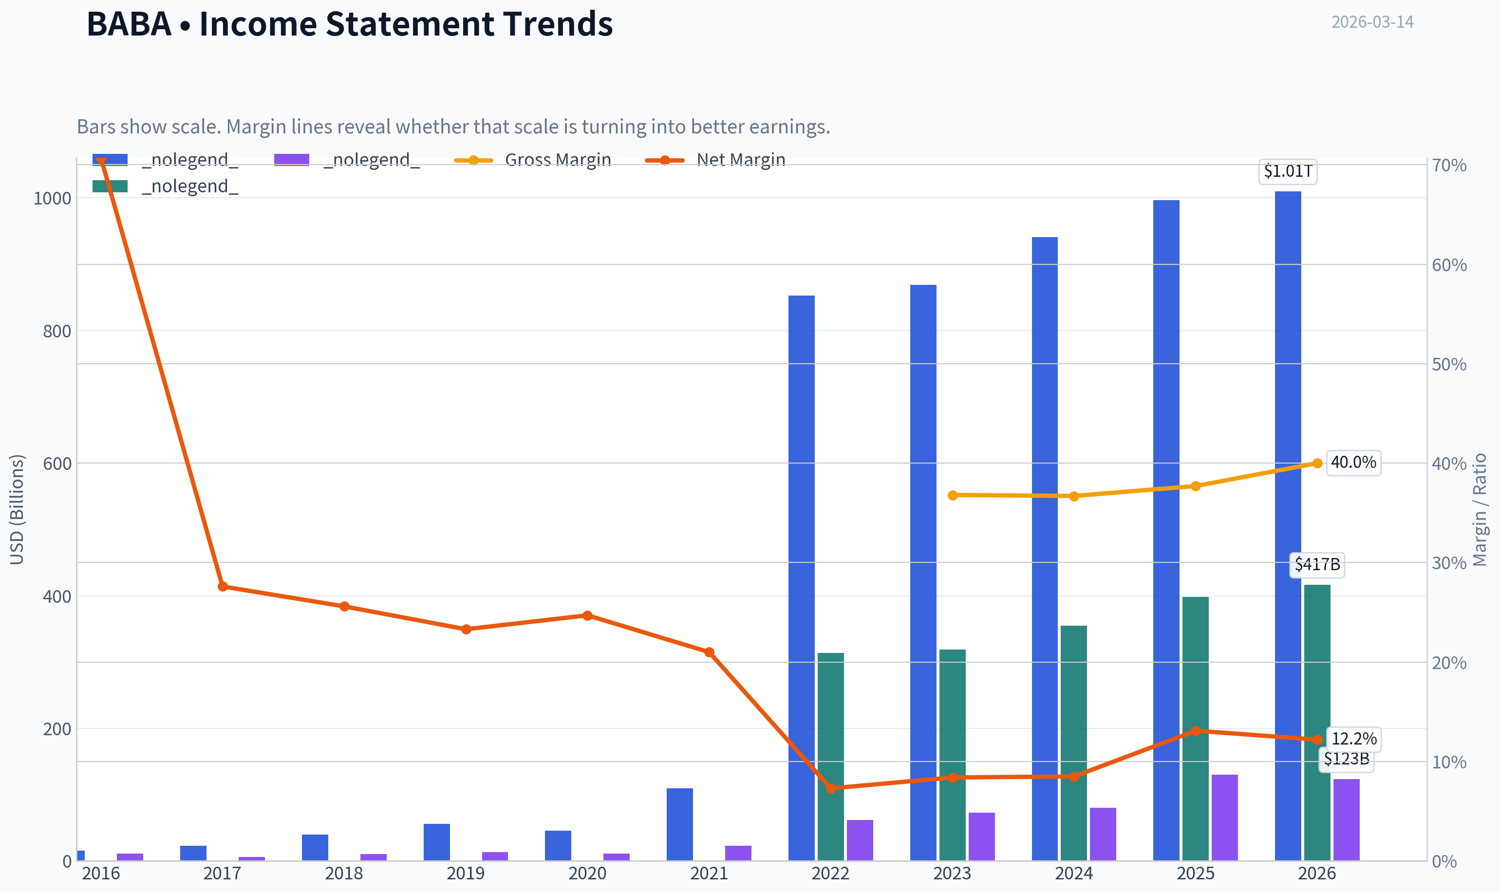Click the 2026-03-14 date stamp
This screenshot has width=1500, height=893.
1372,22
